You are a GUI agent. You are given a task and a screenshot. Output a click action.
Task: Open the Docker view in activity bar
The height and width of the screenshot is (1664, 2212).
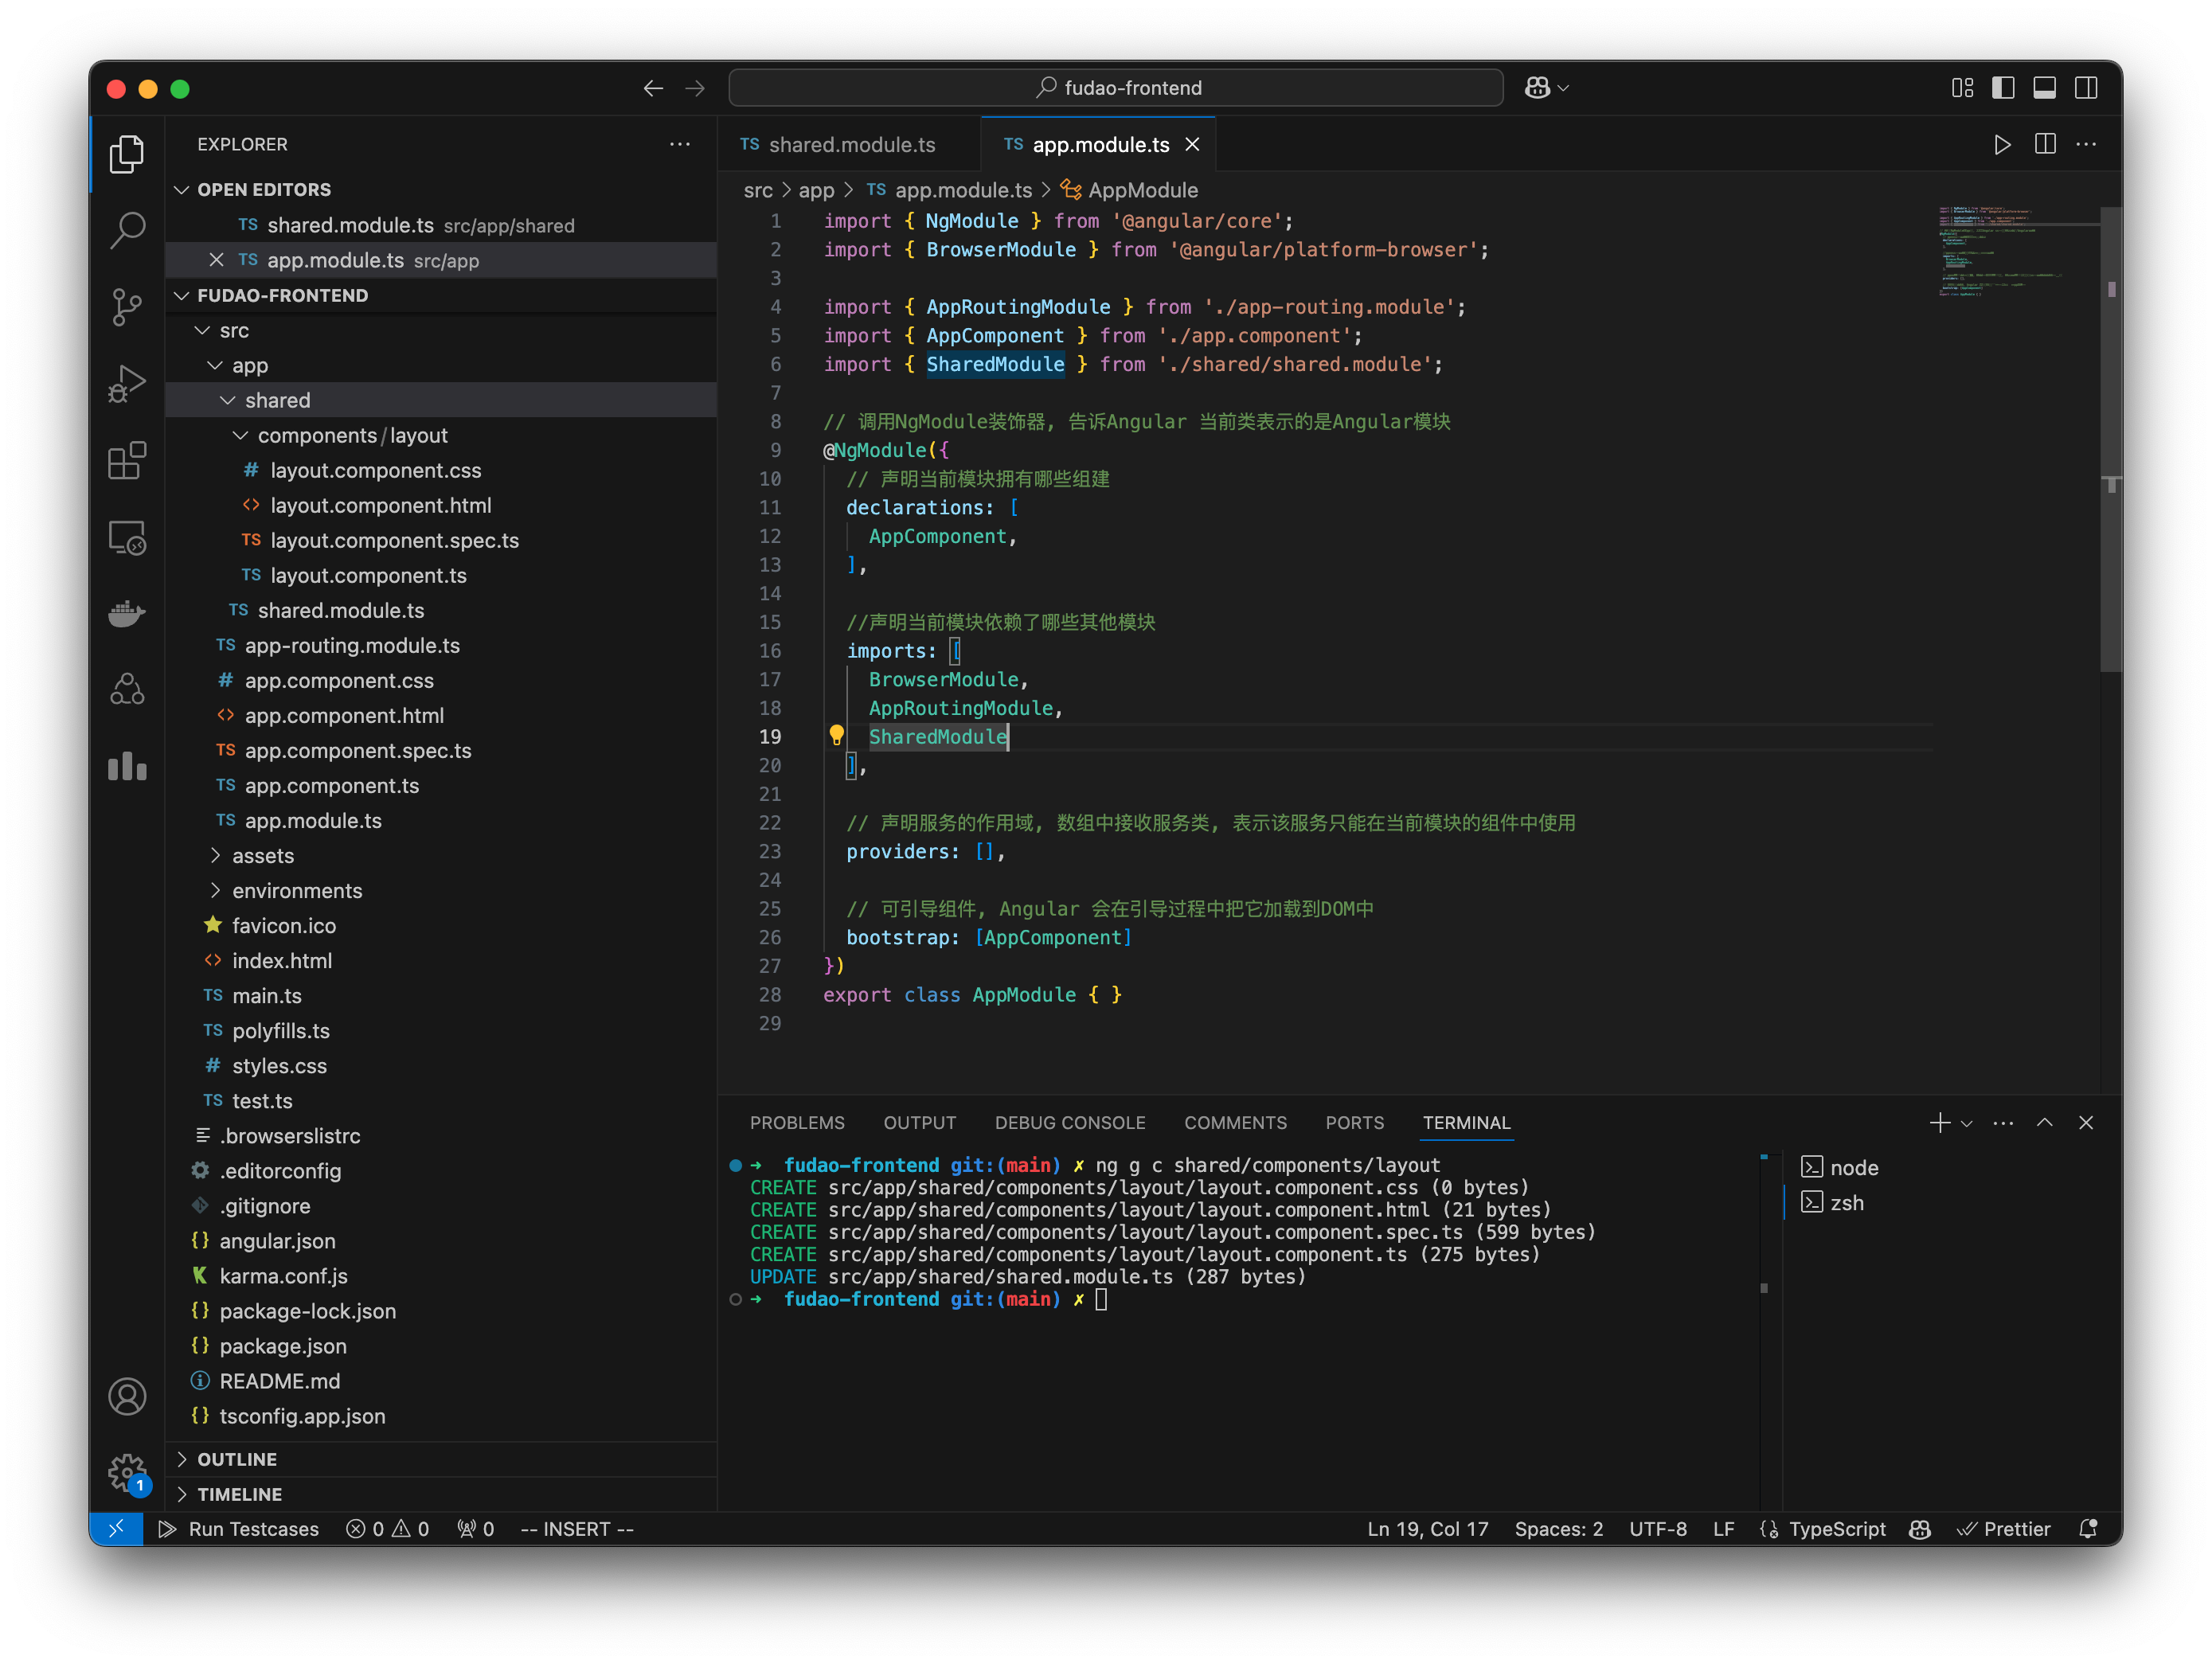point(127,614)
